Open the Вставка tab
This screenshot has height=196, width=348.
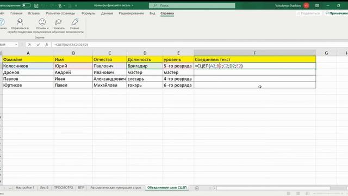[x=34, y=13]
